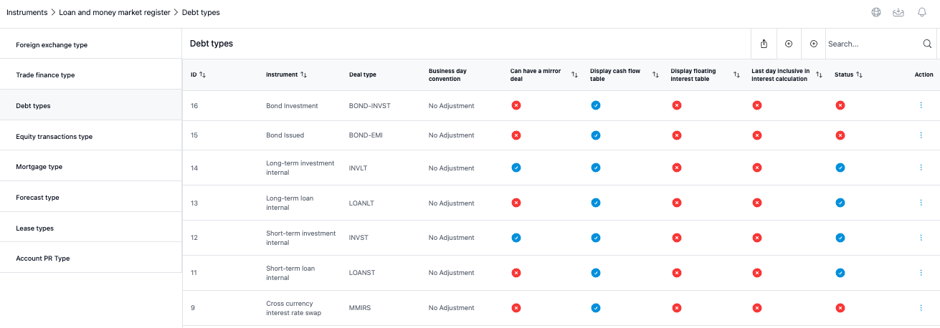Go to Loan and money market register breadcrumb
The width and height of the screenshot is (940, 328).
coord(115,12)
